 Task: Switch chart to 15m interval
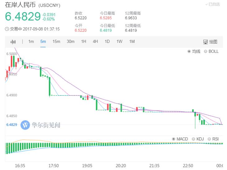56,42
